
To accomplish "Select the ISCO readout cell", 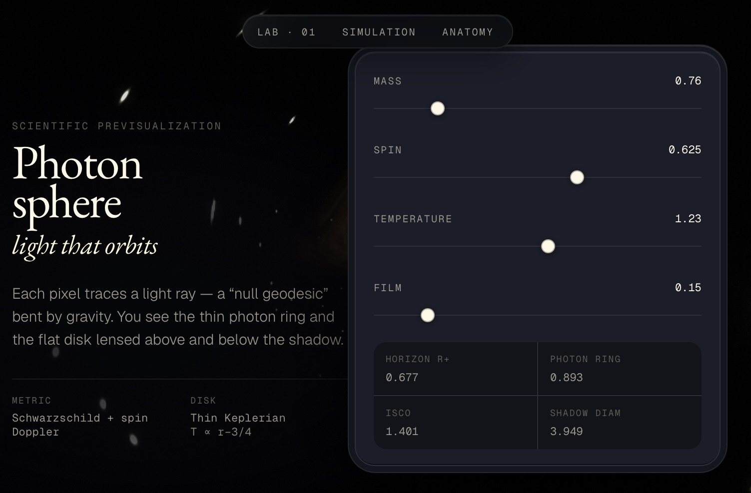I will coord(455,423).
